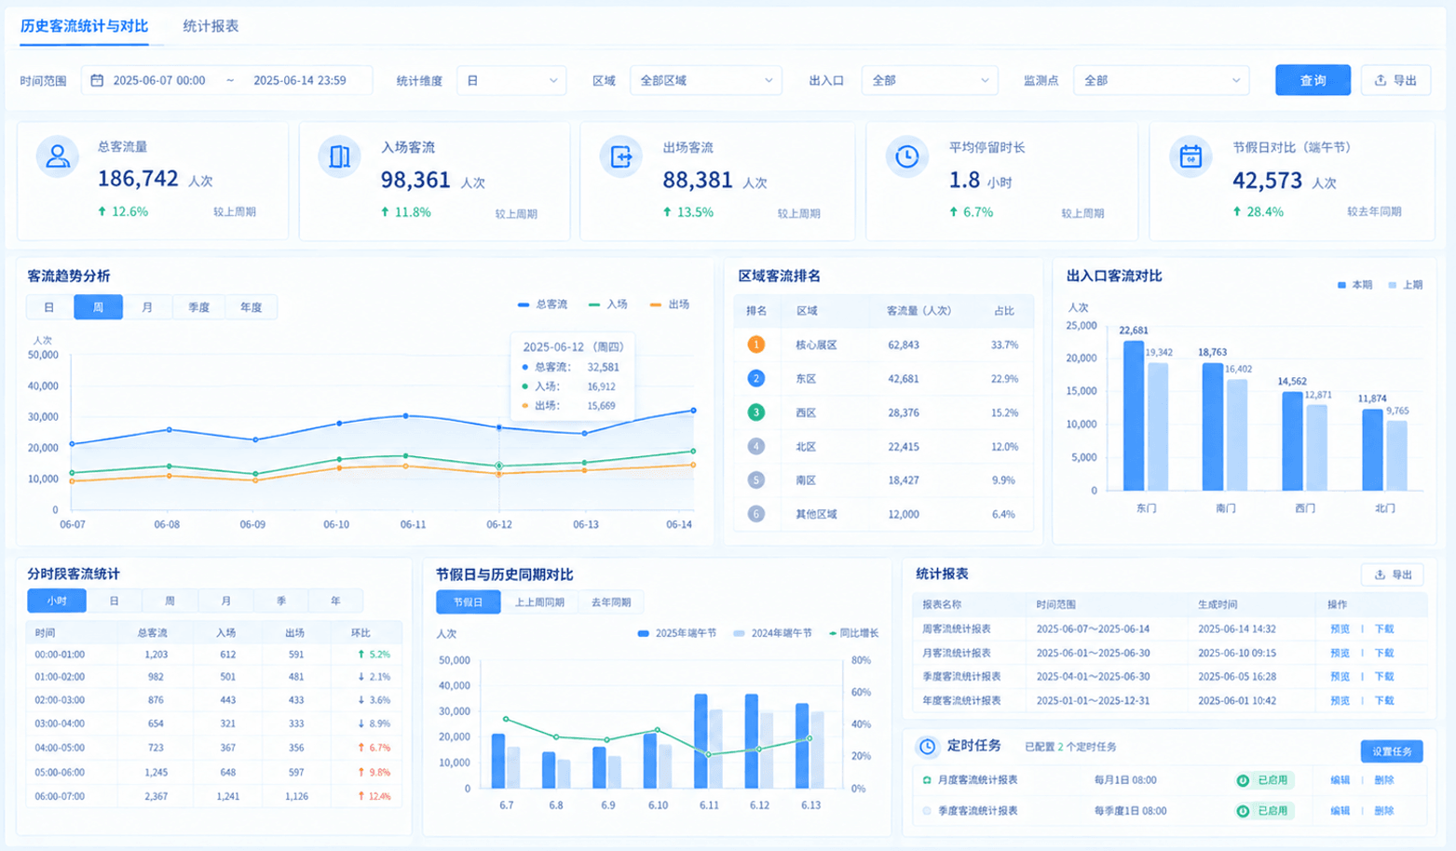
Task: Preview the 周客流统计报表 report
Action: point(1340,629)
